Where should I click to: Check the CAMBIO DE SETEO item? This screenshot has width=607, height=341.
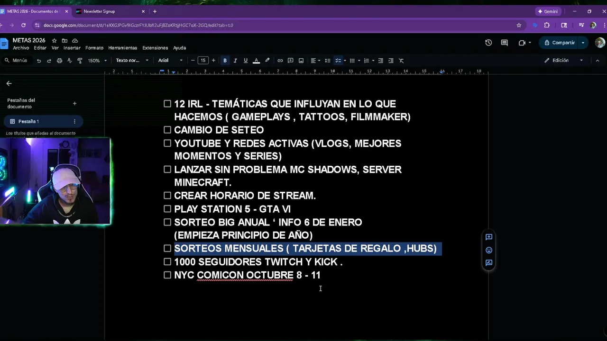pyautogui.click(x=167, y=130)
